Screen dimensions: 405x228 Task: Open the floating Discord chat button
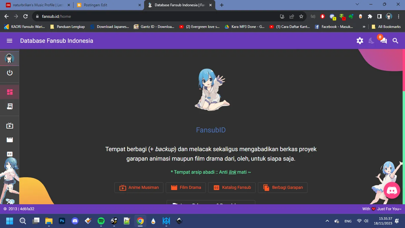pos(392,191)
